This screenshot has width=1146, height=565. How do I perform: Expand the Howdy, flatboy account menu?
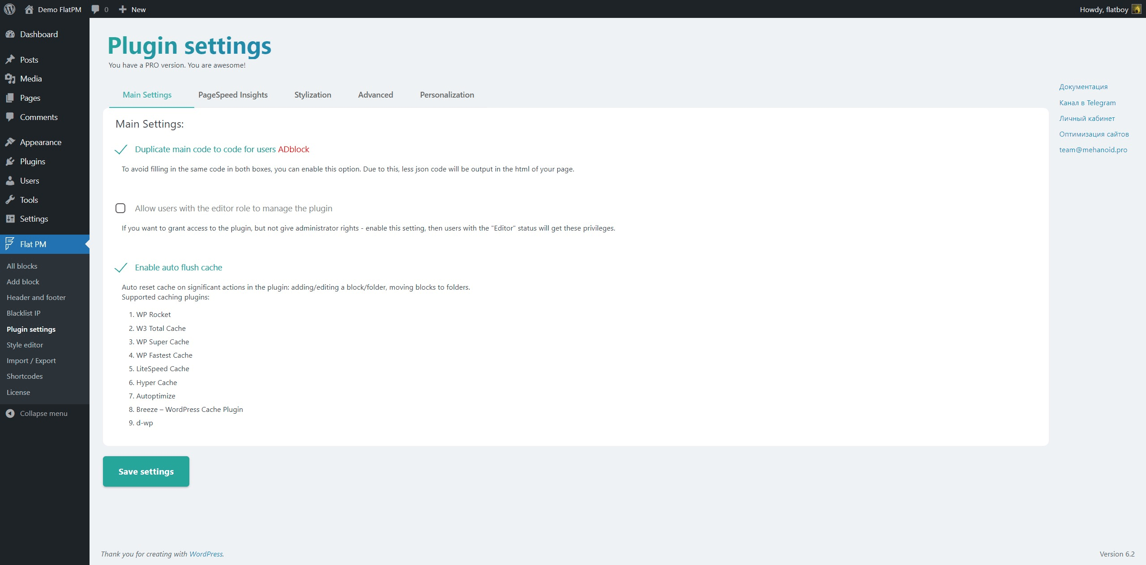pos(1103,9)
